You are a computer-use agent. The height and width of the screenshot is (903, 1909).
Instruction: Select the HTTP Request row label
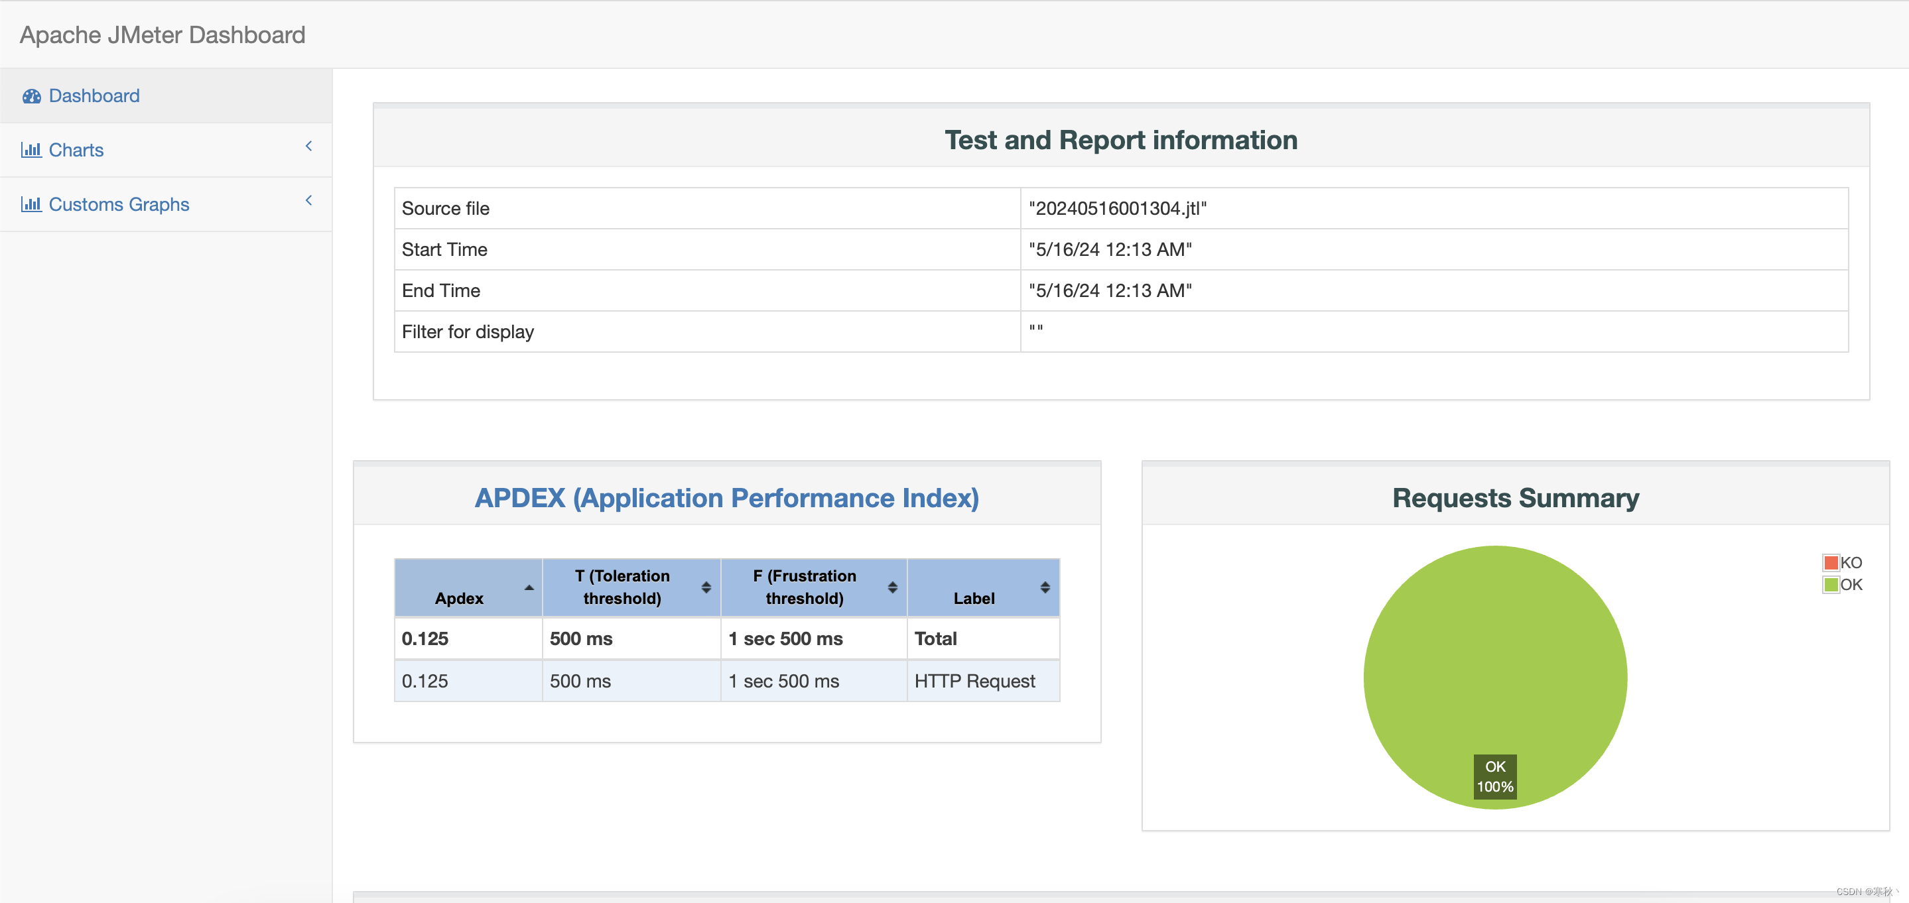(974, 681)
